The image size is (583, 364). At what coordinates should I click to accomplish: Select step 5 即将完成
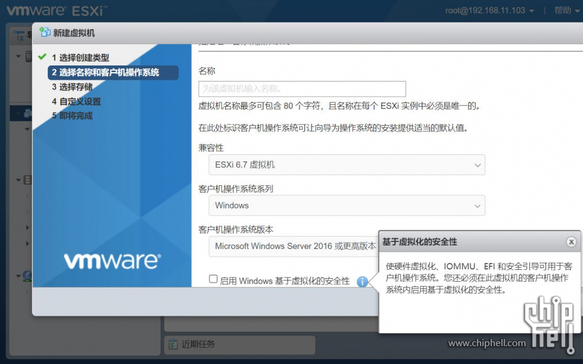72,116
